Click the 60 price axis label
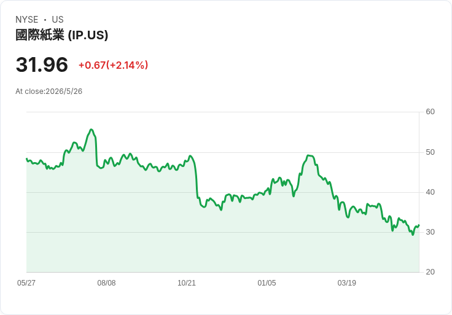The image size is (452, 315). point(430,112)
